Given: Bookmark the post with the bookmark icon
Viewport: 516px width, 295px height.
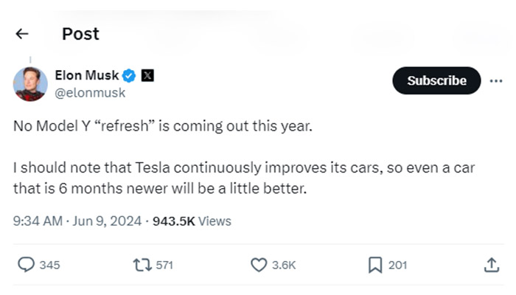Looking at the screenshot, I should point(375,265).
